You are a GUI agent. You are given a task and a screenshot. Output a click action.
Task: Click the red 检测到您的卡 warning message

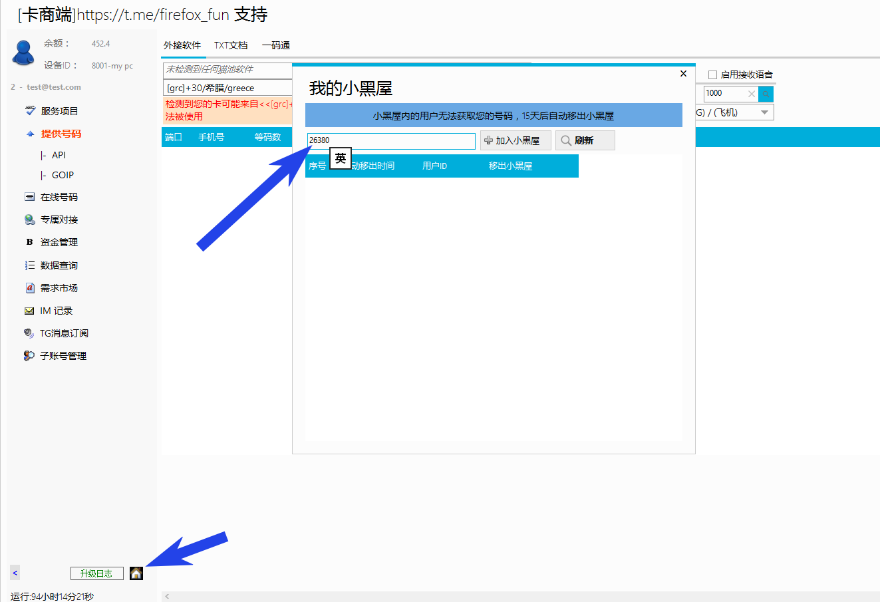(227, 110)
